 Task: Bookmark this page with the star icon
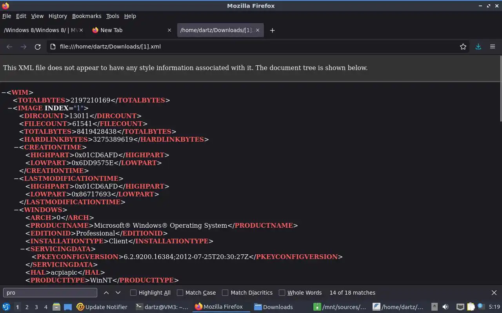coord(463,47)
